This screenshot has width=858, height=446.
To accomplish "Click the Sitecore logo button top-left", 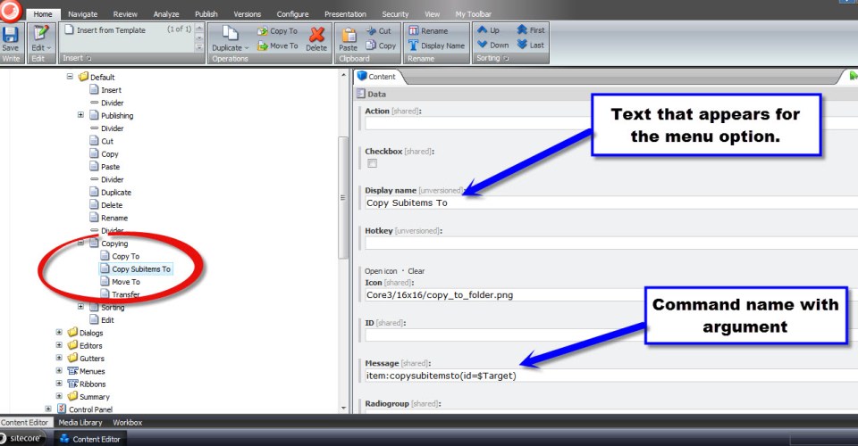I will tap(10, 11).
